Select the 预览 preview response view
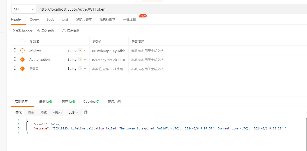 click(44, 113)
